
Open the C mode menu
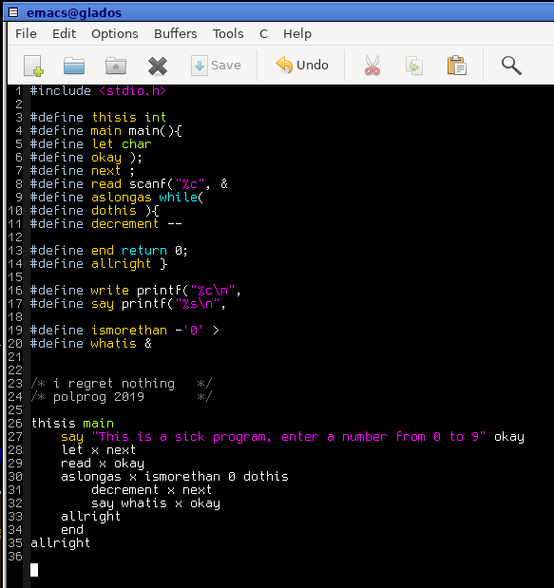pyautogui.click(x=263, y=34)
